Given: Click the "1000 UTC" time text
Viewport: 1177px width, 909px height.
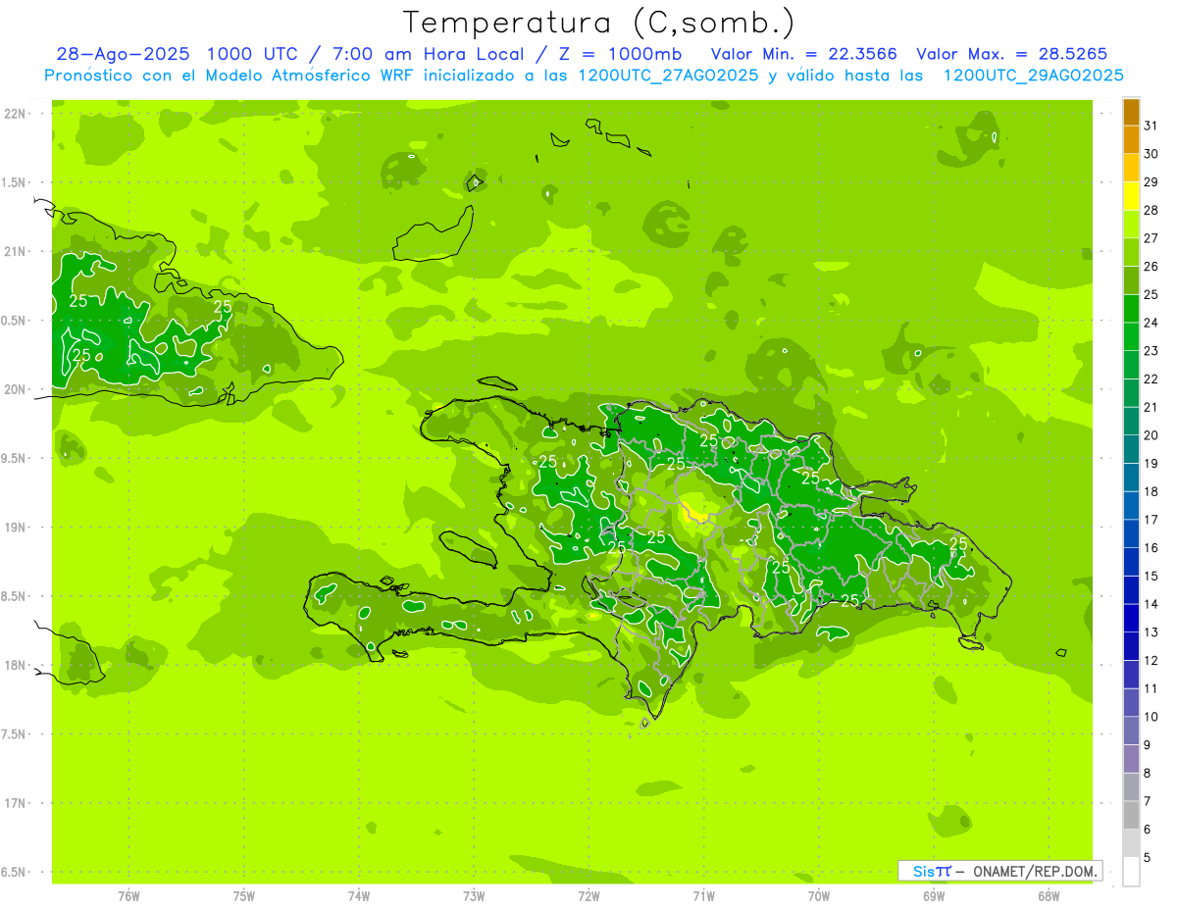Looking at the screenshot, I should tap(251, 54).
